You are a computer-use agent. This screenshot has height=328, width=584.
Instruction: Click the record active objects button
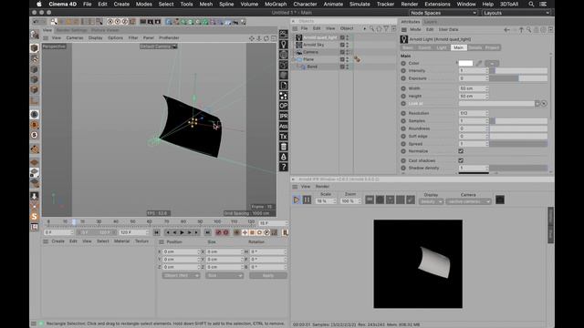click(219, 232)
